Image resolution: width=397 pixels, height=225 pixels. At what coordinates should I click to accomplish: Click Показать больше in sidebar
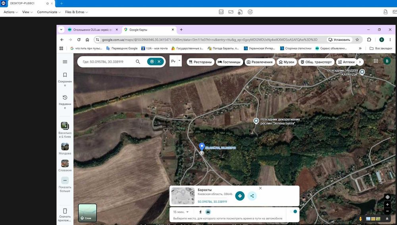pos(65,184)
